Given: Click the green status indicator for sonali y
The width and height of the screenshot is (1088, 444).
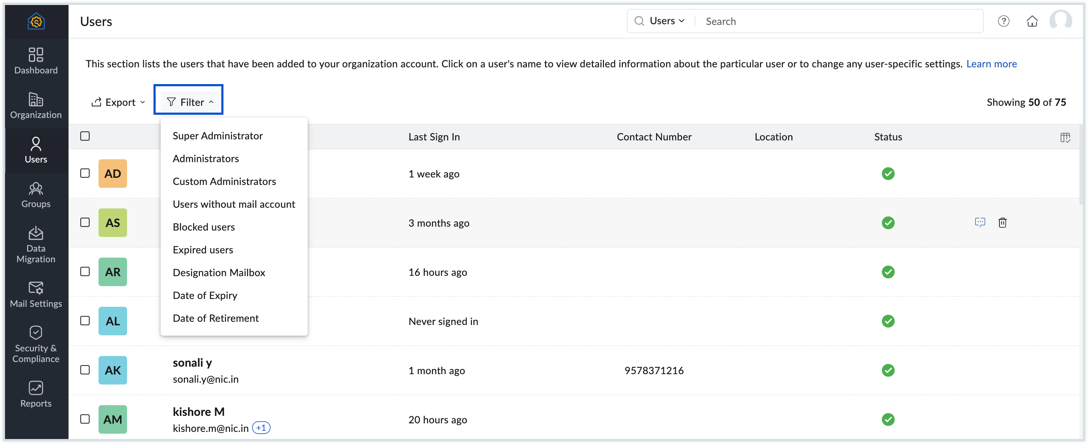Looking at the screenshot, I should [x=888, y=370].
